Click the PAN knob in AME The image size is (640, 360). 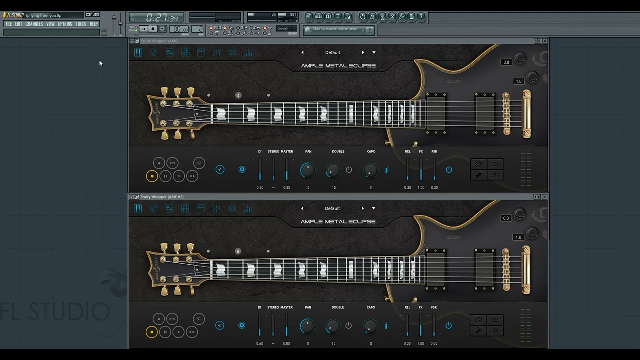(x=308, y=170)
